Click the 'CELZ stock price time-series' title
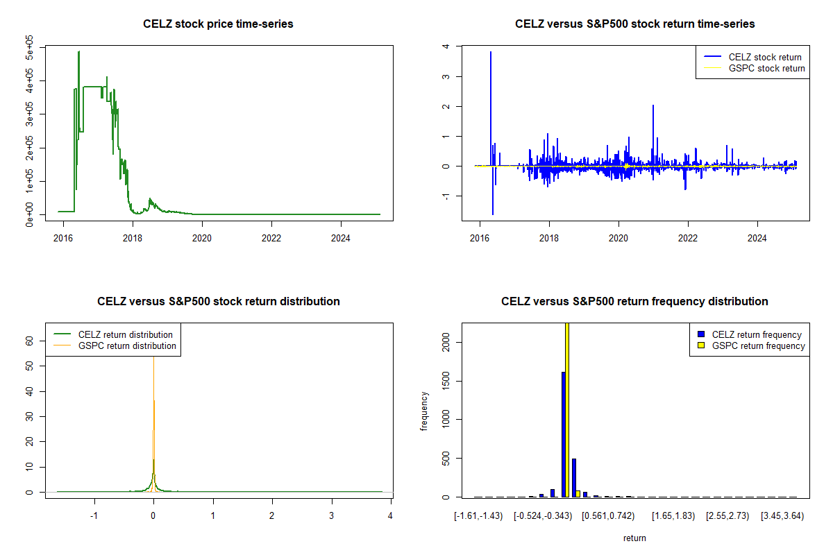Screen dimensions: 833x555 tap(218, 24)
